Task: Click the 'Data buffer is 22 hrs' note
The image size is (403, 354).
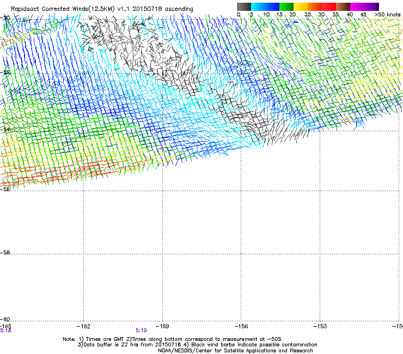Action: point(130,345)
